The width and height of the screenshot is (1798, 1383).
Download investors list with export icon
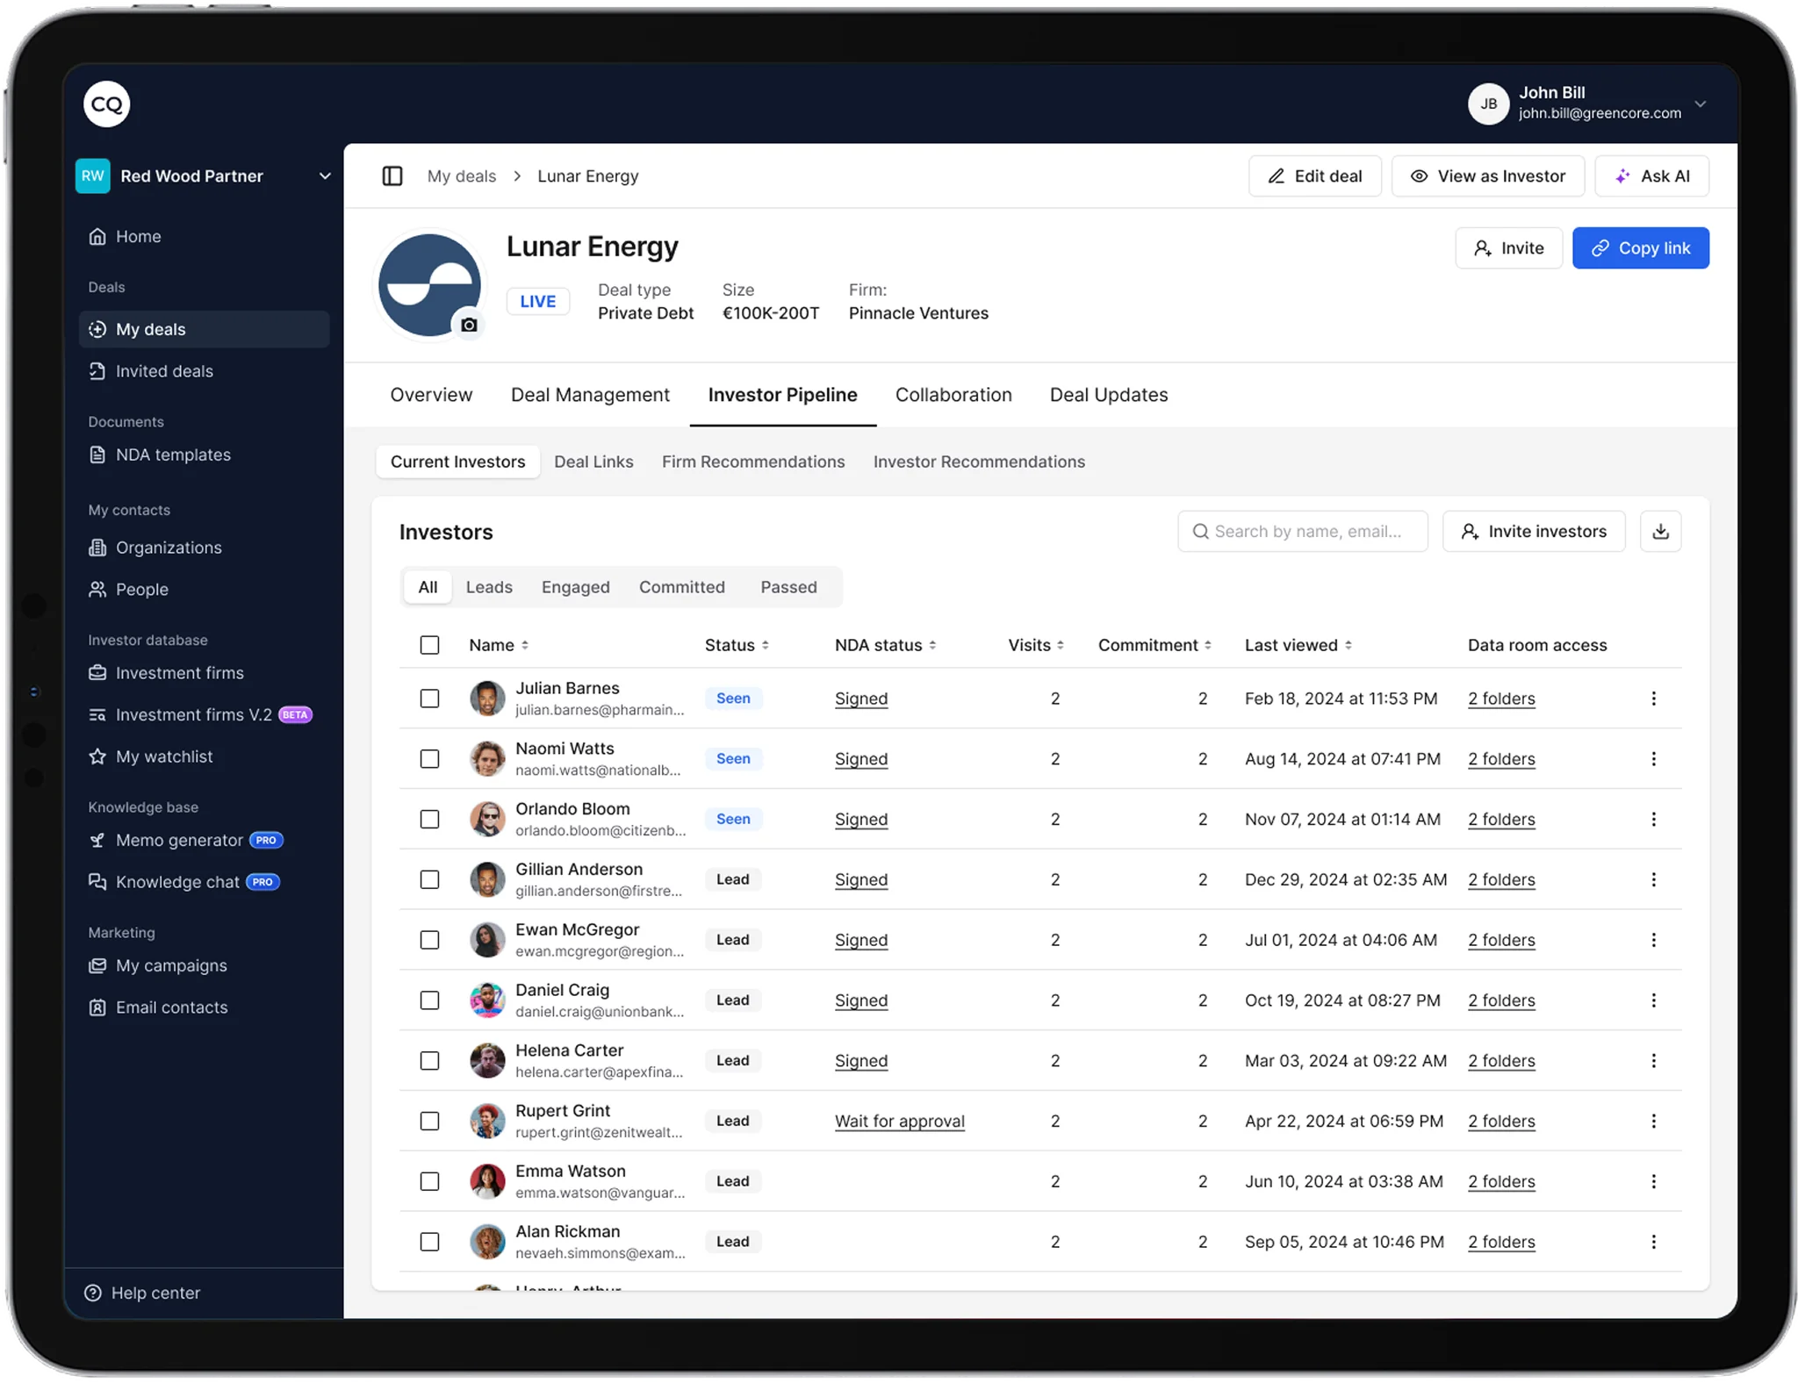pyautogui.click(x=1660, y=532)
